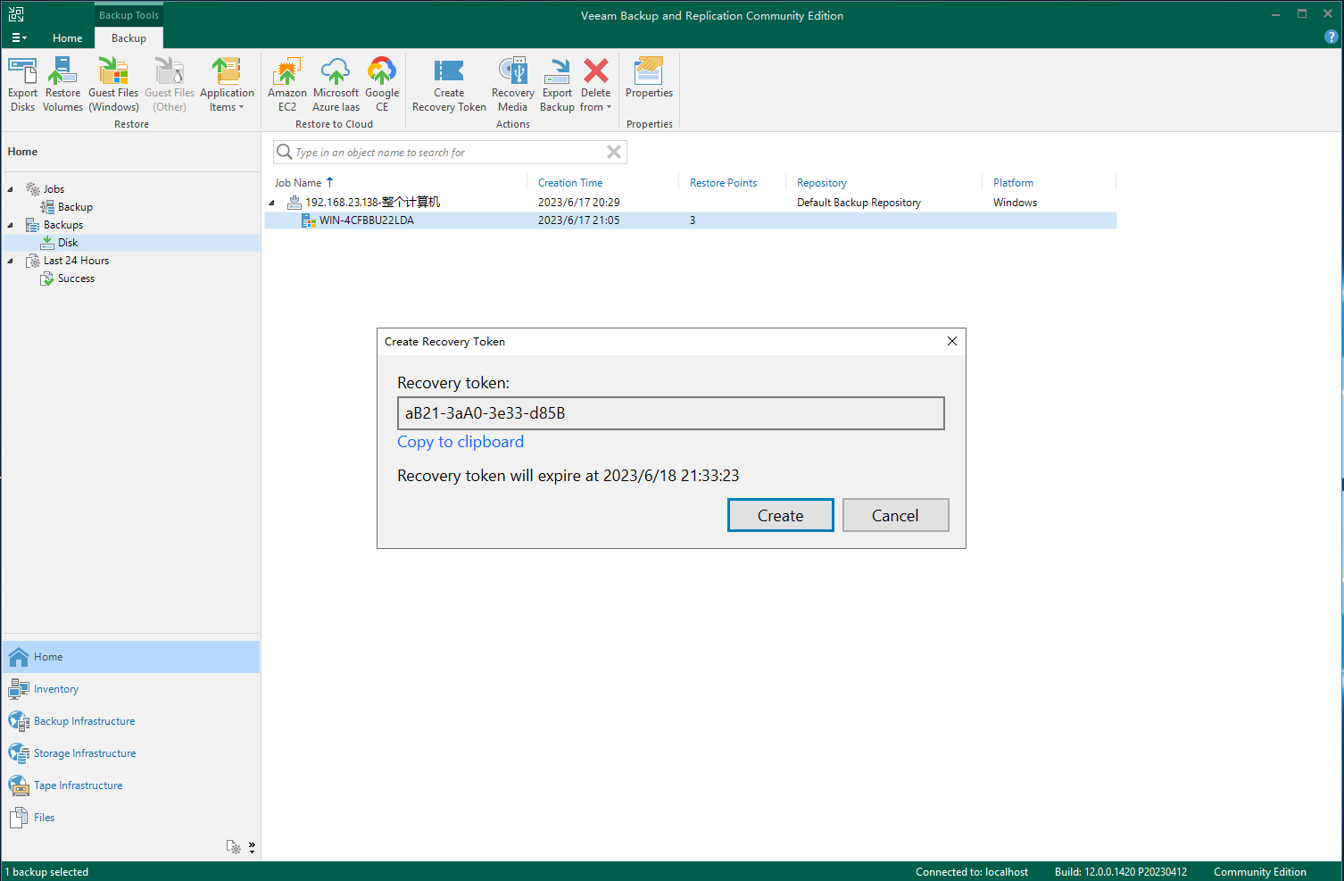Clear the search box with X
The image size is (1344, 881).
(613, 152)
